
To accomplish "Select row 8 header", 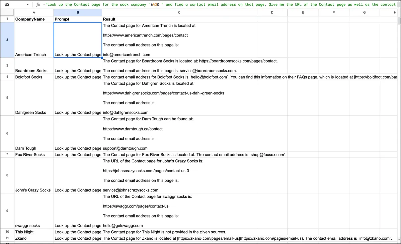I will click(7, 175).
